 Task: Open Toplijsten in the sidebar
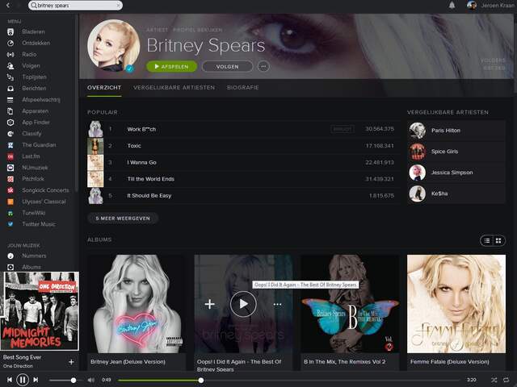[x=34, y=77]
